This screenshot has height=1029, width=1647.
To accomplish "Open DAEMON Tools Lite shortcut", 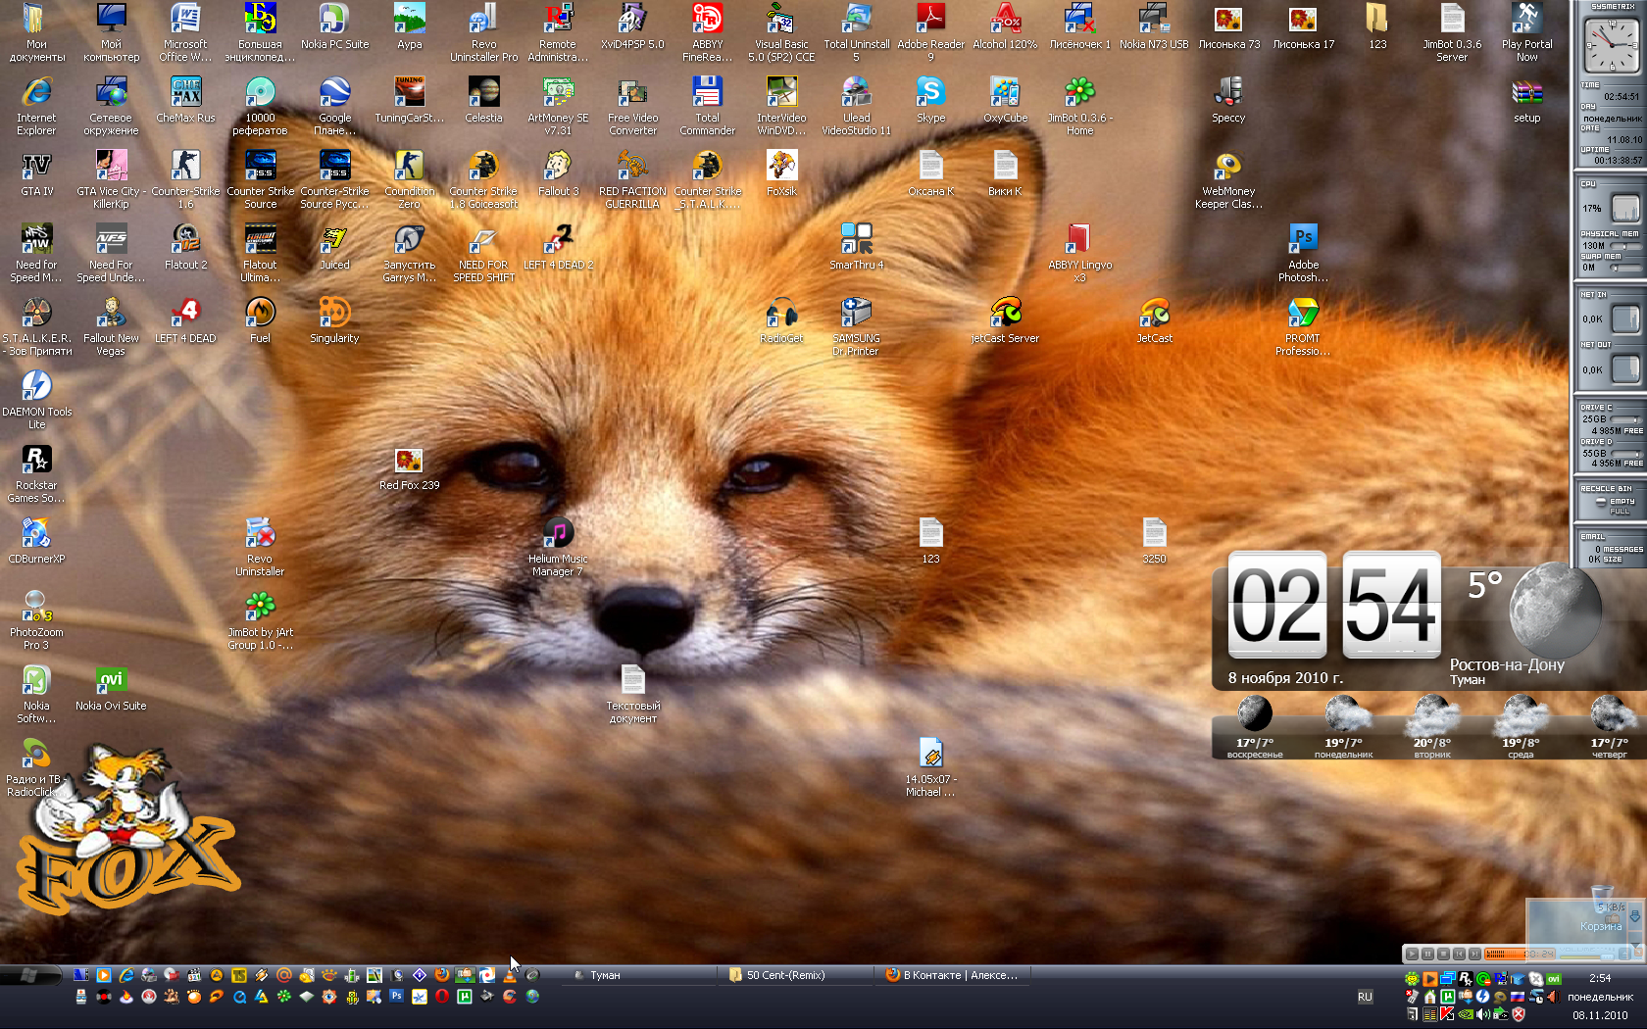I will [x=36, y=387].
